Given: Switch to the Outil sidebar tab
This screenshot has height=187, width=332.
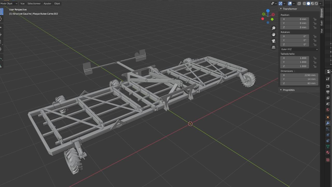Looking at the screenshot, I should [x=322, y=23].
